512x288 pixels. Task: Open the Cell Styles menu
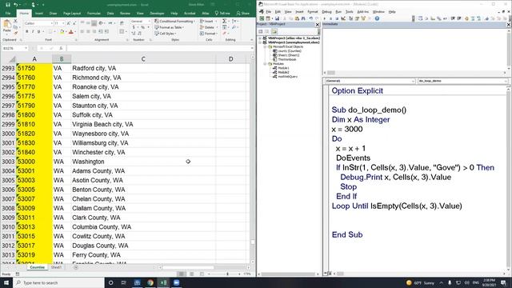[x=165, y=34]
